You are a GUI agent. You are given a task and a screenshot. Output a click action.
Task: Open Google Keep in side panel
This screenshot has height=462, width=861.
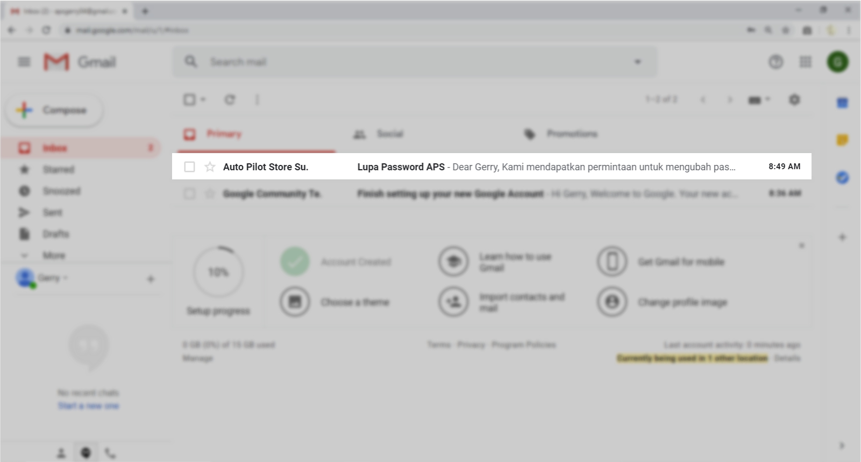[x=842, y=140]
